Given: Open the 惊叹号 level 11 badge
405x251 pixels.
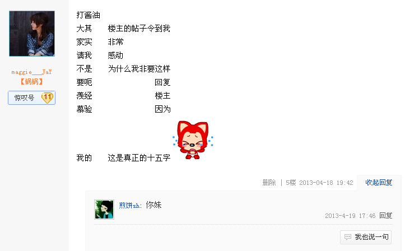Looking at the screenshot, I should (31, 97).
